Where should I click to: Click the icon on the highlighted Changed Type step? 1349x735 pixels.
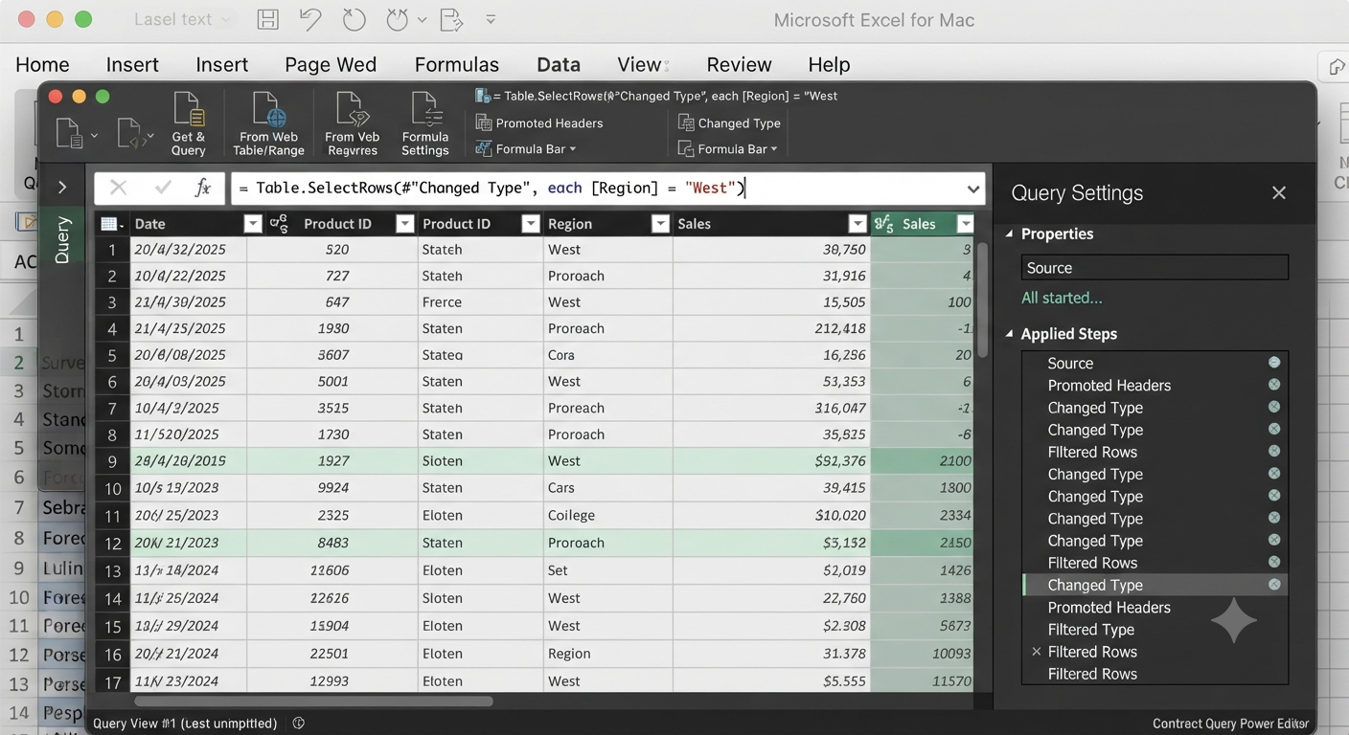[1274, 585]
